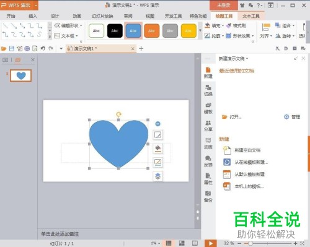
Task: Open the 属性 properties sidebar panel
Action: pos(208,179)
